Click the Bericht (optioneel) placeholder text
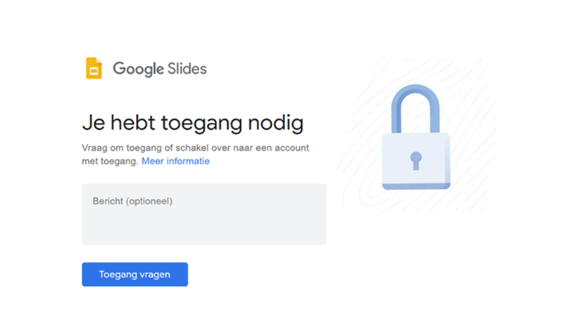Screen dimensions: 573x311 [132, 201]
